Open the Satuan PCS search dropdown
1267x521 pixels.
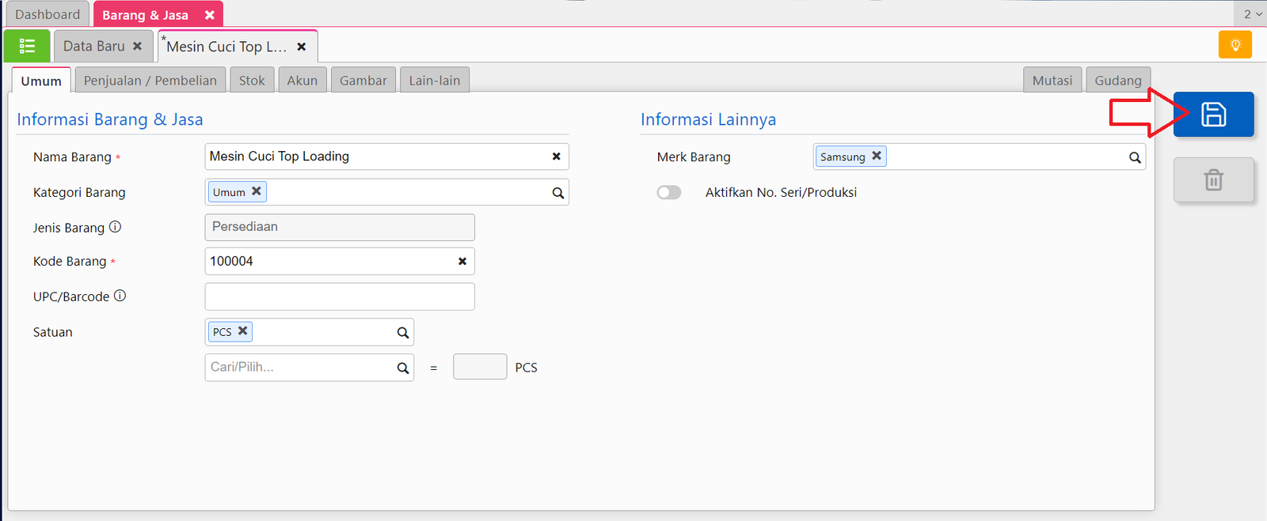point(403,333)
